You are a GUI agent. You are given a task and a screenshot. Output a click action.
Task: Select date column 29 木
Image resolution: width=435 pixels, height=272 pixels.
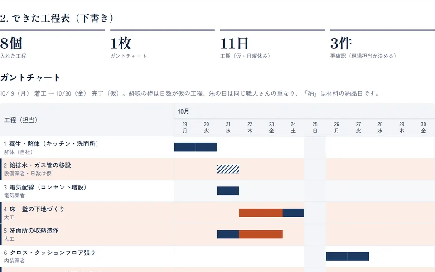pyautogui.click(x=402, y=128)
